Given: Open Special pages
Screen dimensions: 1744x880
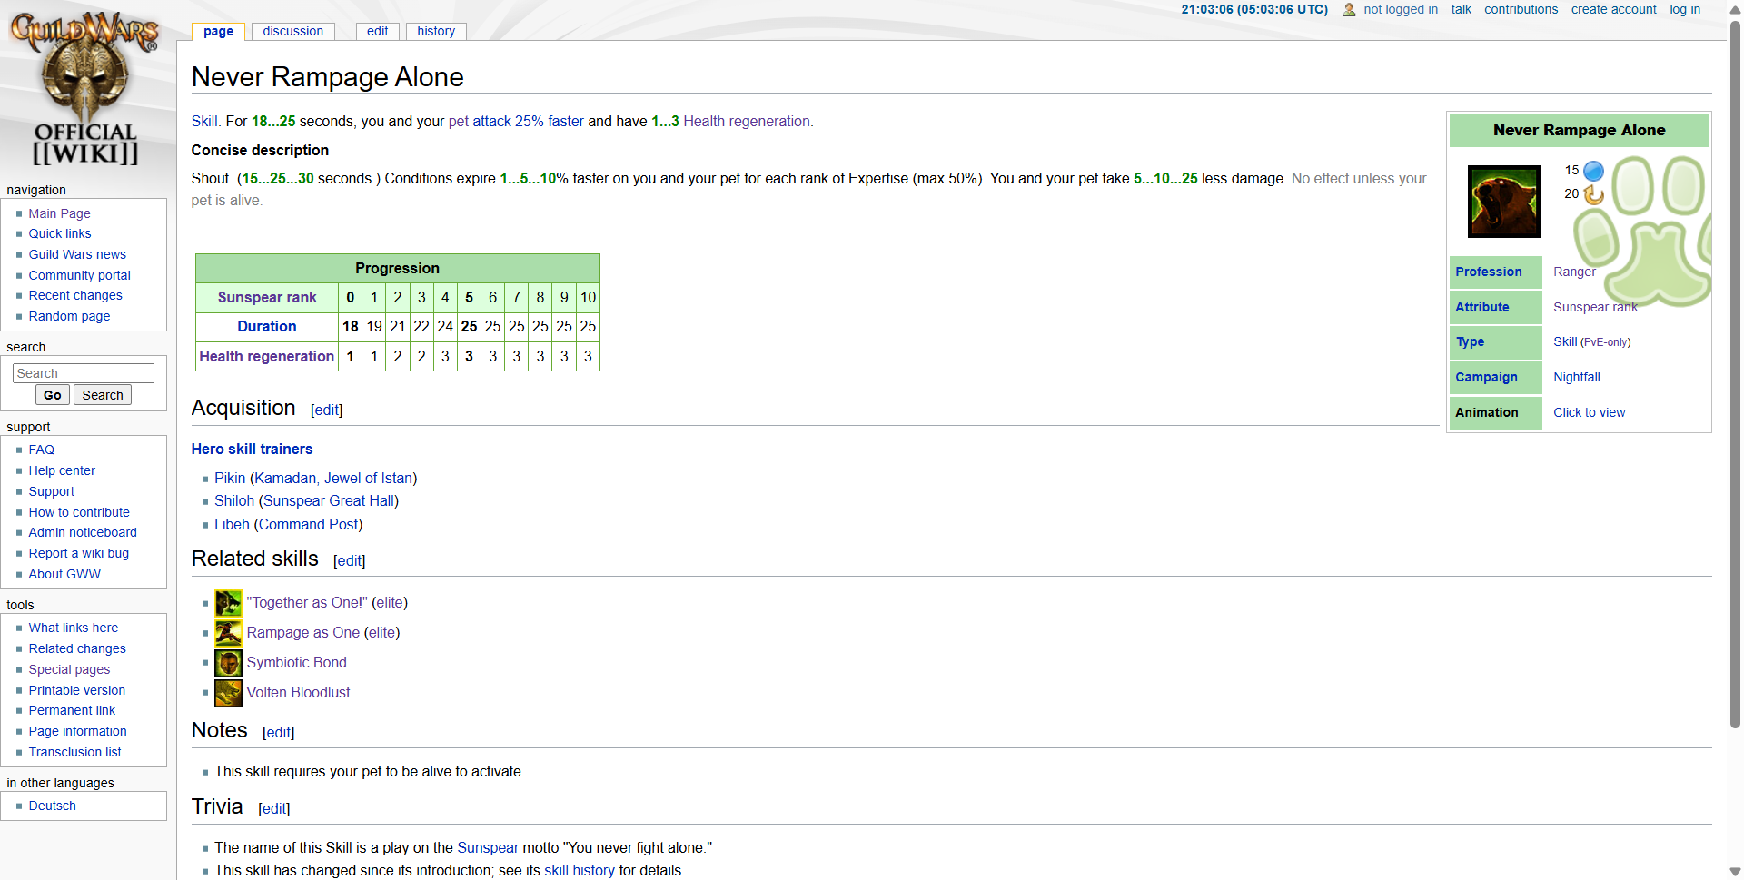Looking at the screenshot, I should [x=69, y=669].
